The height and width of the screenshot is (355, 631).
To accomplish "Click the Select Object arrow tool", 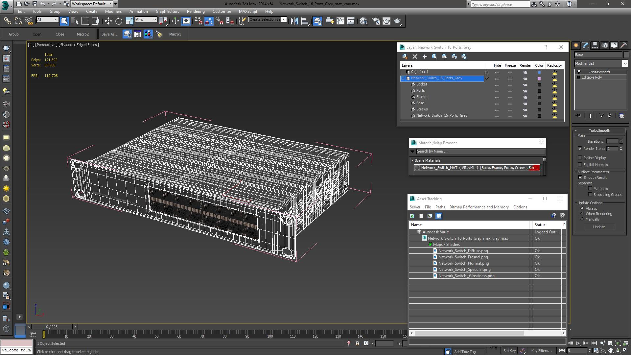I will click(64, 21).
